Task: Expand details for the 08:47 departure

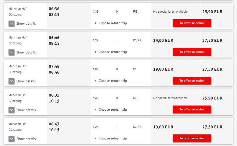Action: 12,139
